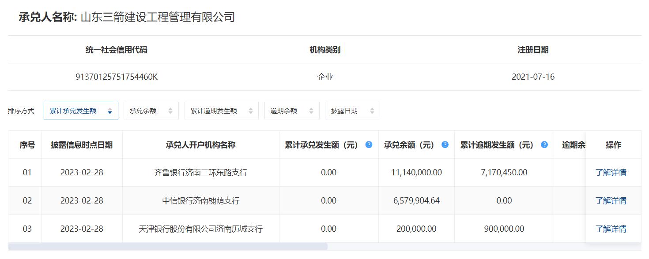Click the ascending sort arrow beside 承兑余额
This screenshot has height=259, width=649.
[171, 108]
